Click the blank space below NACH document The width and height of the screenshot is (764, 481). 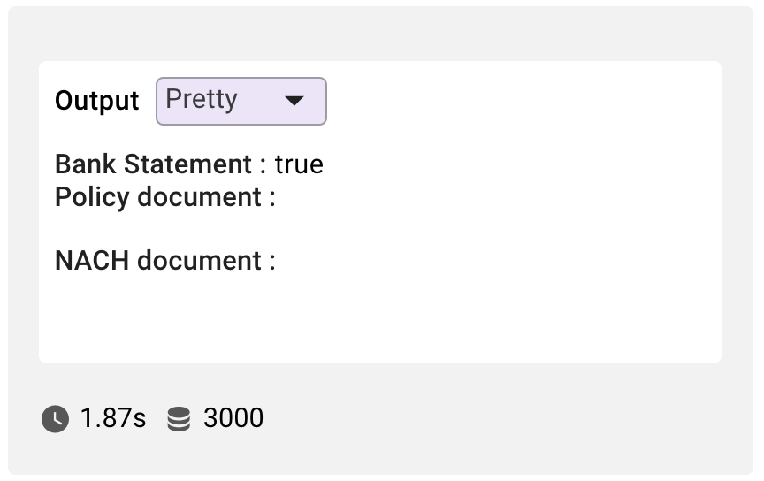(380, 317)
